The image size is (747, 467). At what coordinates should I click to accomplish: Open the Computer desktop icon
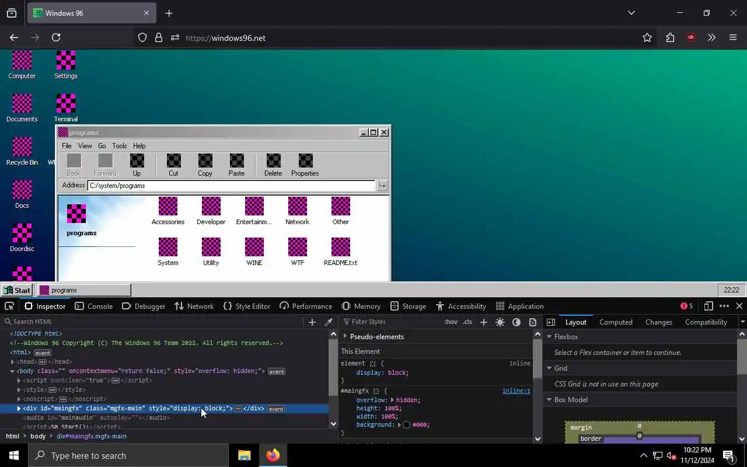[22, 65]
